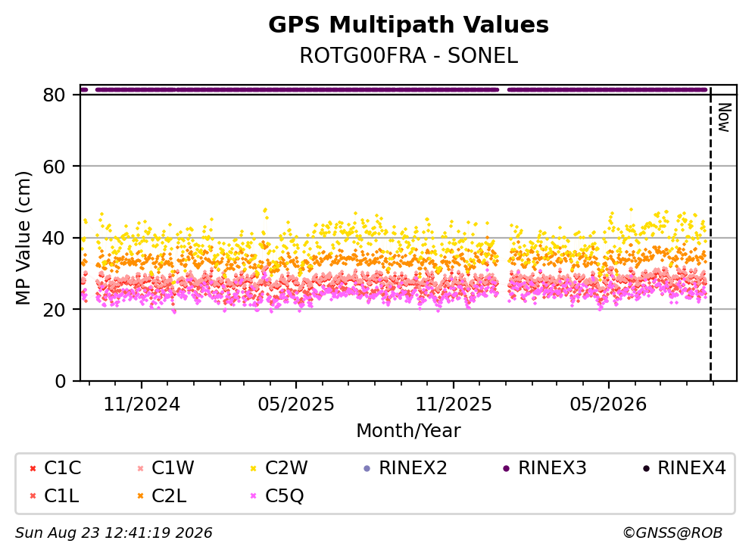Screen dimensions: 752x556
Task: Click the C1C red legend marker
Action: coord(33,468)
